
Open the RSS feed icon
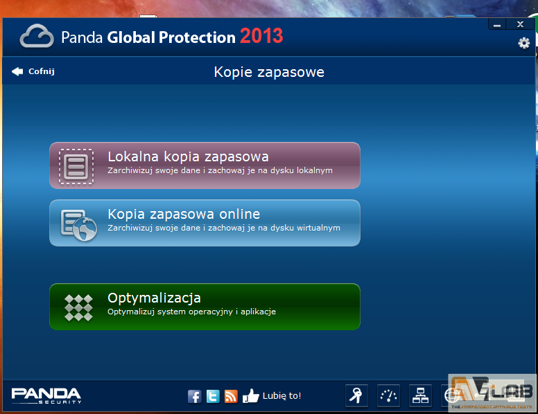(x=231, y=396)
